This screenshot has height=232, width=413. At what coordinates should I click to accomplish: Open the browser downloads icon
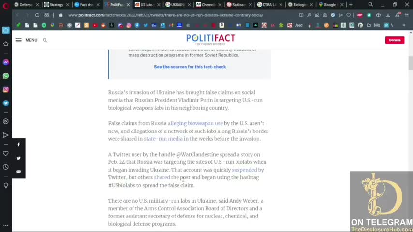(x=388, y=15)
